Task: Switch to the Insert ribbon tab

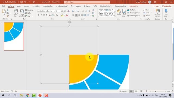Action: (19, 6)
